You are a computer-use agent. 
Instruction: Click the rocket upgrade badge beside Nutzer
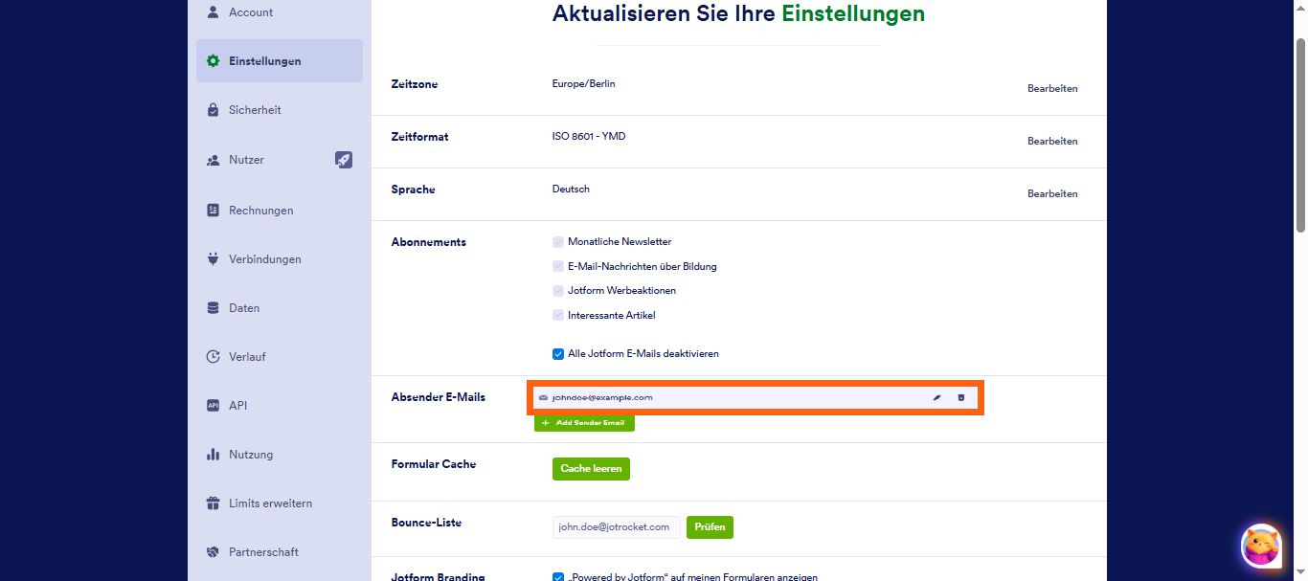pos(344,160)
